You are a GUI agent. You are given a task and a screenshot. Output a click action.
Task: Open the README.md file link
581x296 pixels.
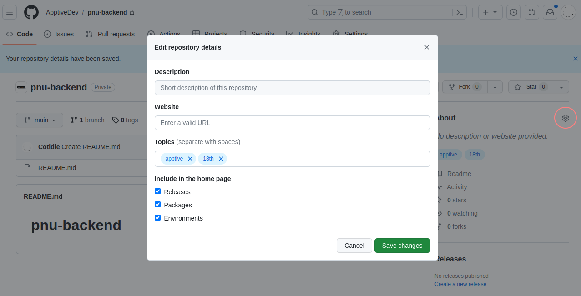point(57,168)
